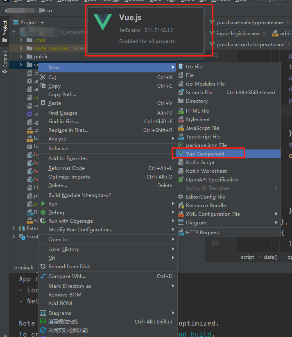Click the green Run triangle icon
Viewport: 292px width, 337px height.
(x=43, y=204)
